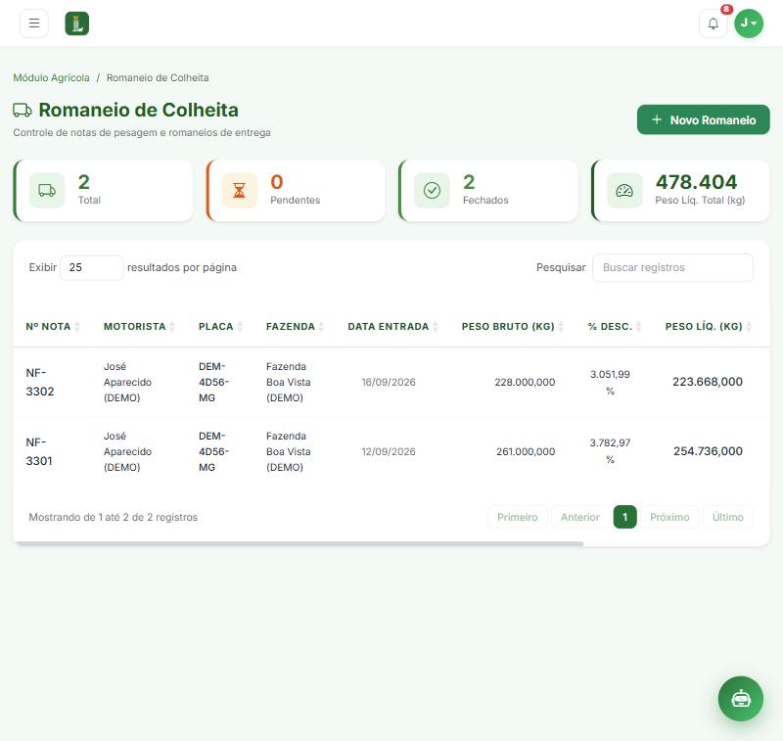This screenshot has width=783, height=741.
Task: Click net weight 223.668,000
Action: click(707, 382)
